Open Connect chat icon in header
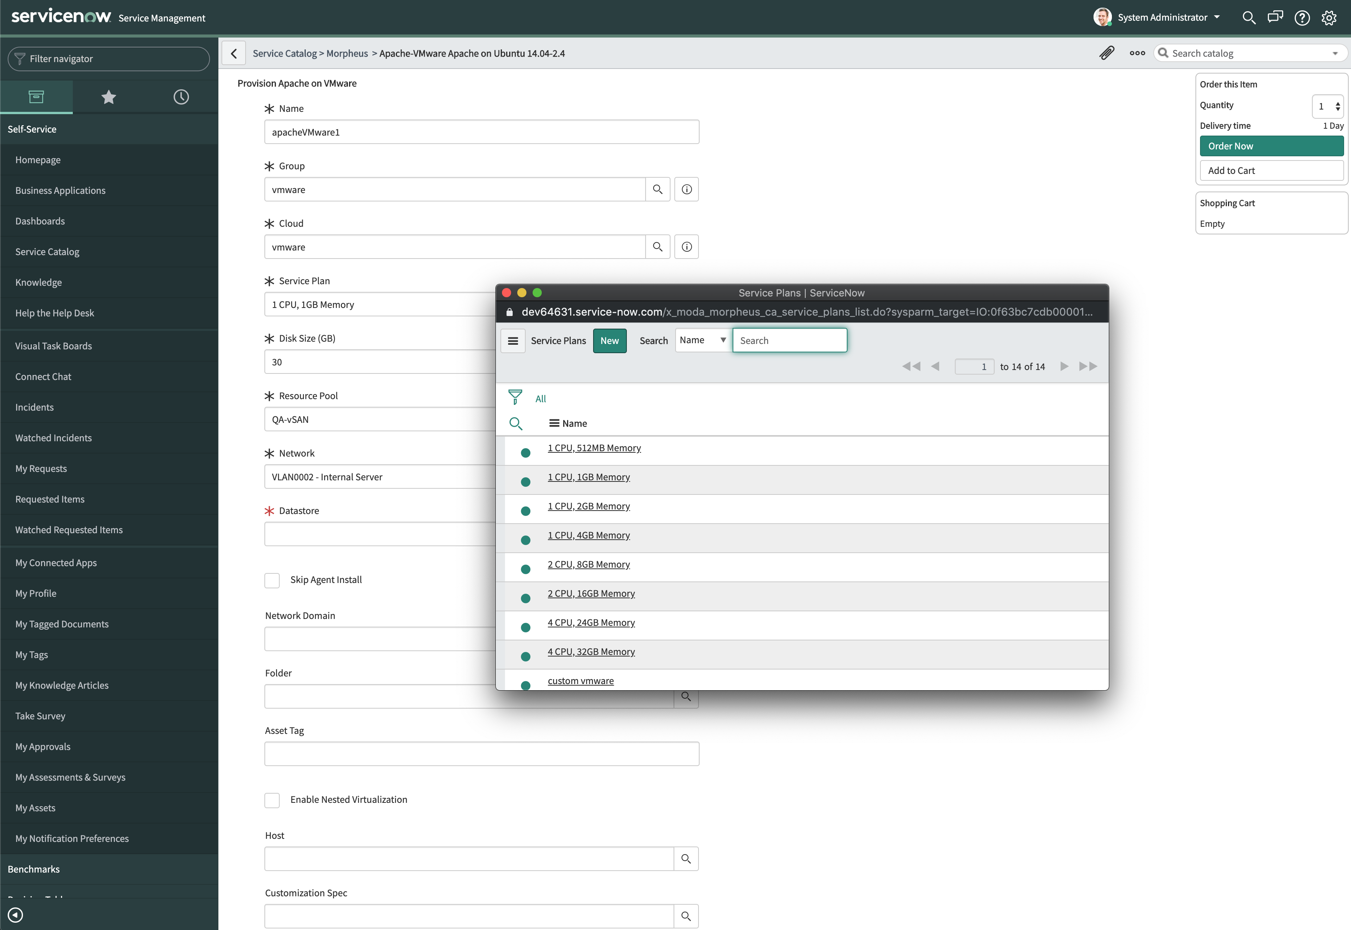Viewport: 1351px width, 930px height. point(1275,18)
